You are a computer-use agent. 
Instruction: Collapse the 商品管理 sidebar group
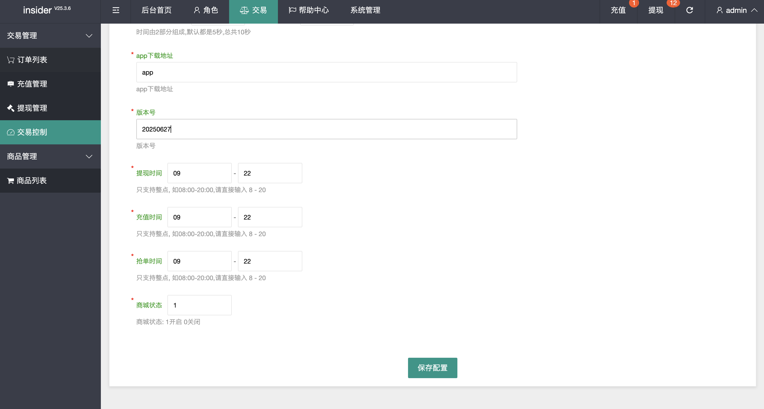tap(50, 156)
